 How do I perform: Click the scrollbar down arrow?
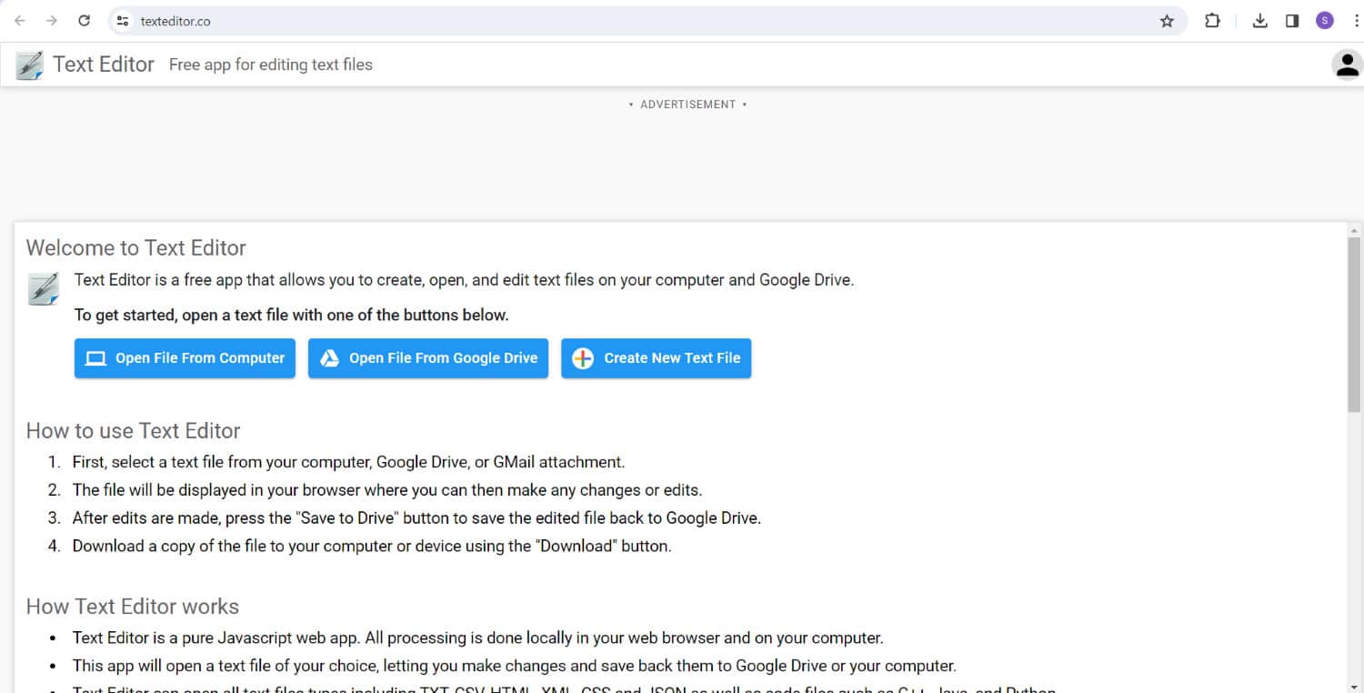coord(1355,686)
